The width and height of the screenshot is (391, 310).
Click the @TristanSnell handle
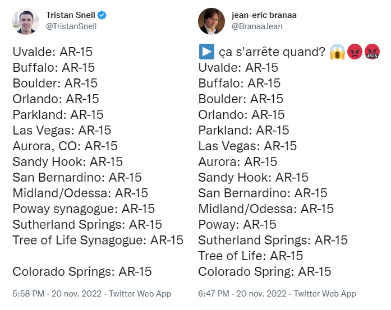[71, 26]
